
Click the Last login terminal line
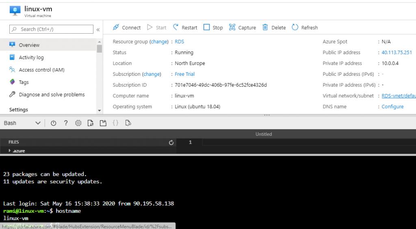pyautogui.click(x=88, y=203)
